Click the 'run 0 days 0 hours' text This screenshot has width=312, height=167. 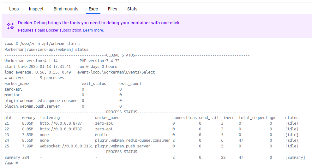[x=97, y=67]
